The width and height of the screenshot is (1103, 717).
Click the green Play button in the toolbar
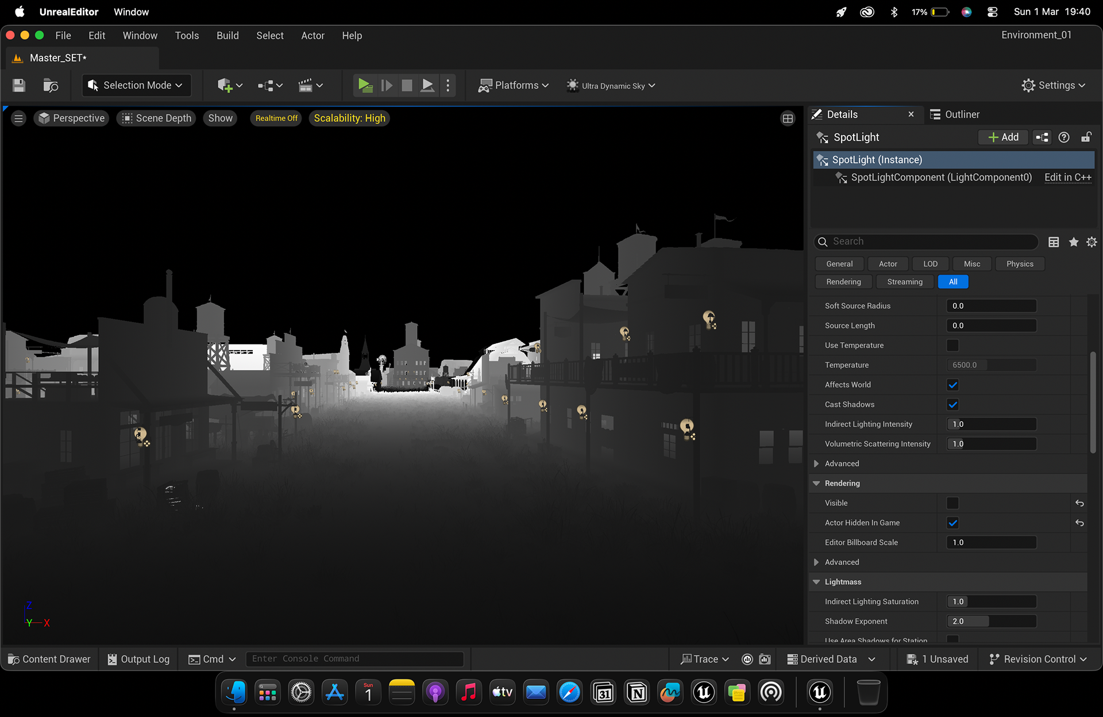[365, 86]
